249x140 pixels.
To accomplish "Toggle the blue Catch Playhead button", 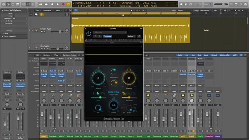I will [x=76, y=10].
